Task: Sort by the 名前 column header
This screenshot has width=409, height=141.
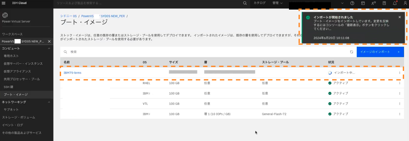Action: pyautogui.click(x=67, y=62)
